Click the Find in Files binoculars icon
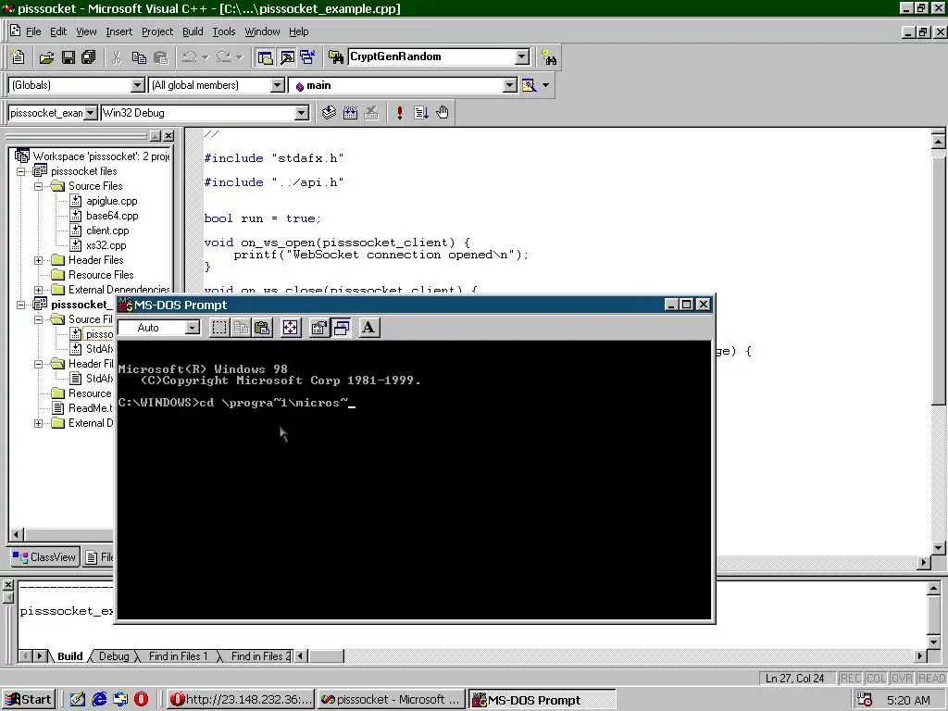This screenshot has width=948, height=711. (x=335, y=56)
